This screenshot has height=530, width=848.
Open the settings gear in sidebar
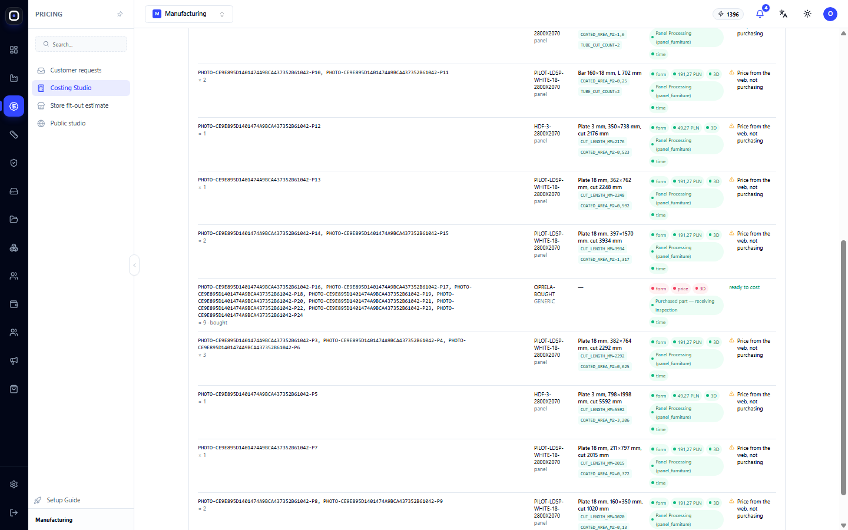(x=14, y=485)
